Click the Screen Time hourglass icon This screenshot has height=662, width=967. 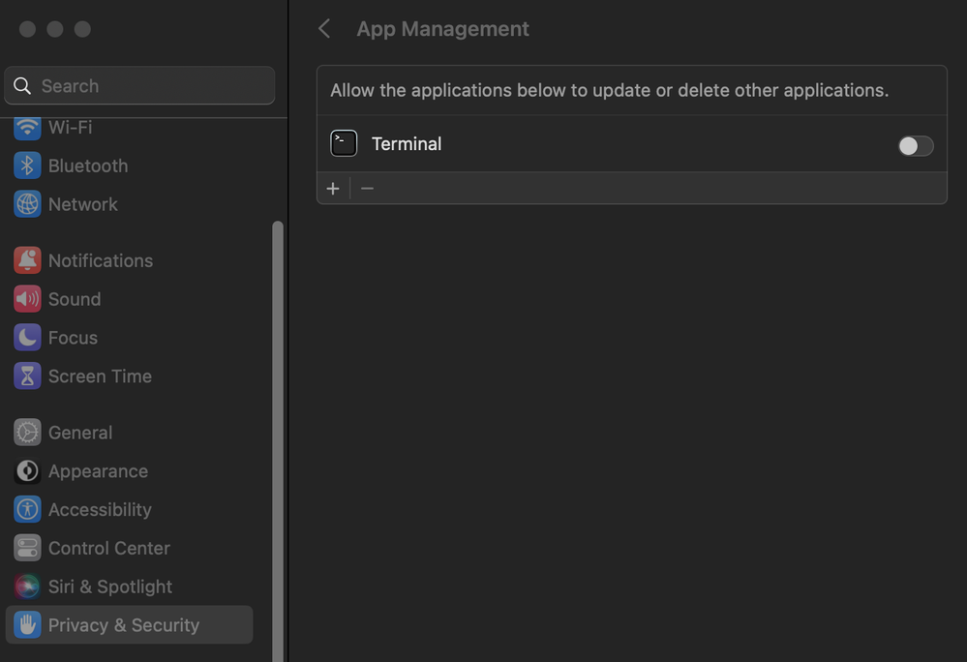[x=27, y=376]
